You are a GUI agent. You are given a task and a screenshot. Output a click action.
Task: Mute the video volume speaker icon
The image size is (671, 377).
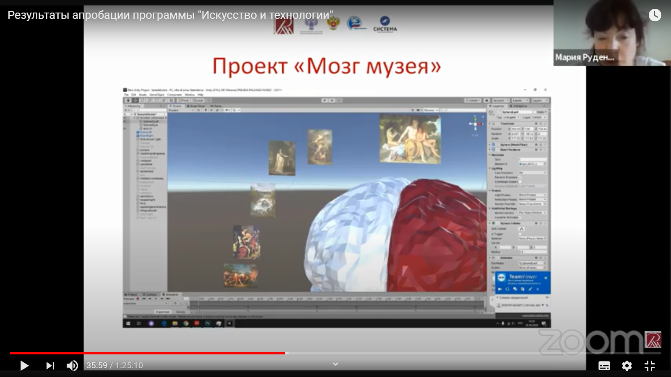[x=72, y=366]
